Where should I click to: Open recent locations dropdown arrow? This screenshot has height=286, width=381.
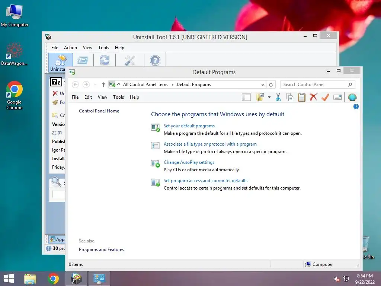point(95,85)
